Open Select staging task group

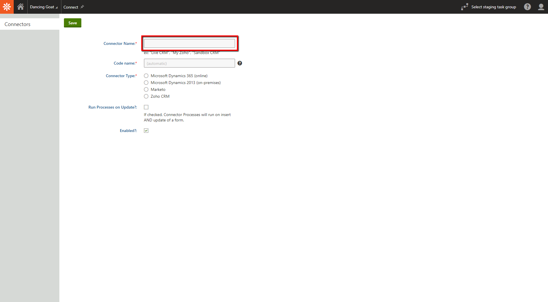pyautogui.click(x=493, y=7)
